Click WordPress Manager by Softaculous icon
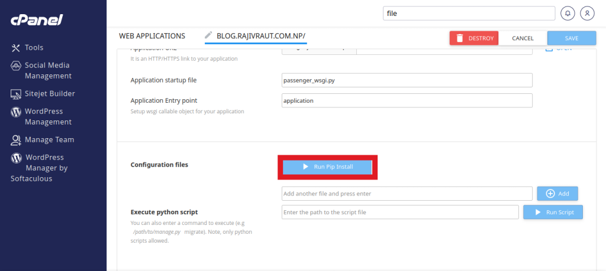This screenshot has height=271, width=606. tap(16, 158)
